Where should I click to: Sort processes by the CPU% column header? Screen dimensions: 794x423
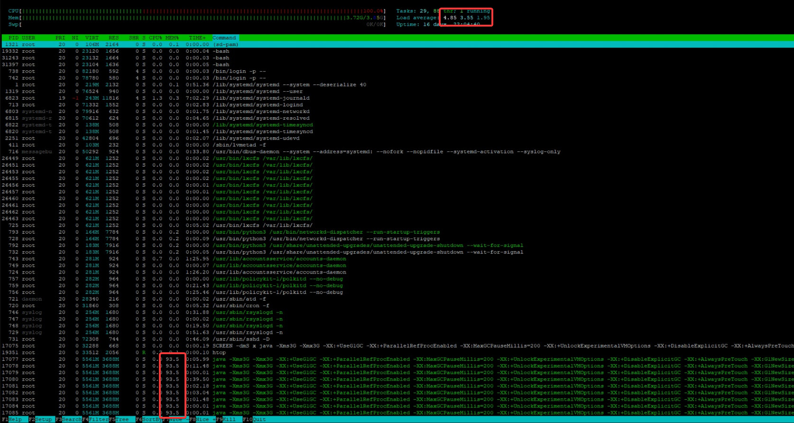tap(155, 38)
